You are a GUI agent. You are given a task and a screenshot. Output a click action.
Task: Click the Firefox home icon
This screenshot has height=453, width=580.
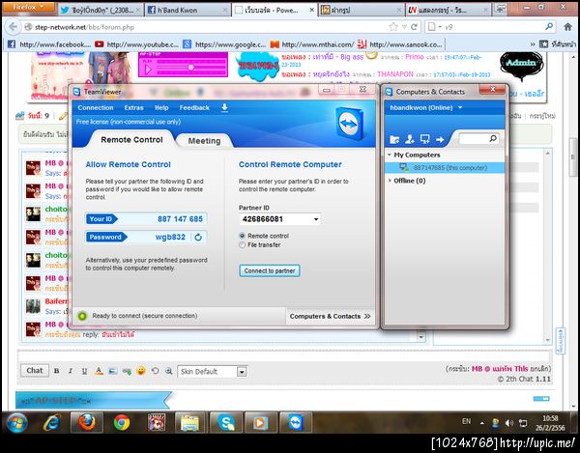(x=567, y=27)
